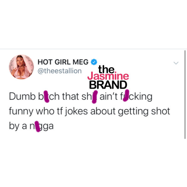The image size is (187, 187).
Task: Click the words 'who tf jokes'
Action: point(62,111)
